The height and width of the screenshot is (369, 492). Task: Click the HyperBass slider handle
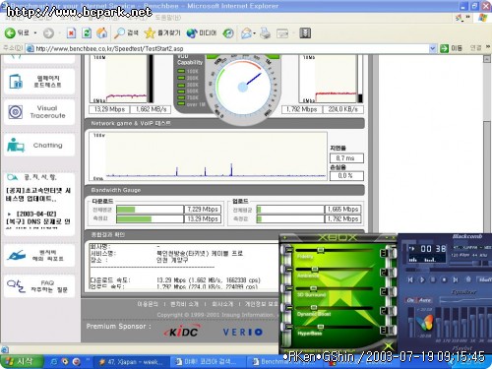click(x=321, y=327)
